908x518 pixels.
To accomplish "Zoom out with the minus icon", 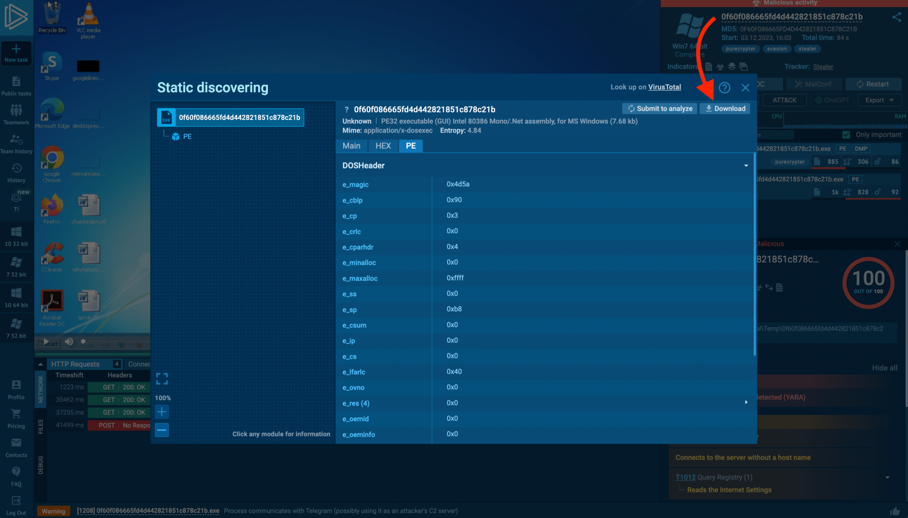I will (x=162, y=430).
